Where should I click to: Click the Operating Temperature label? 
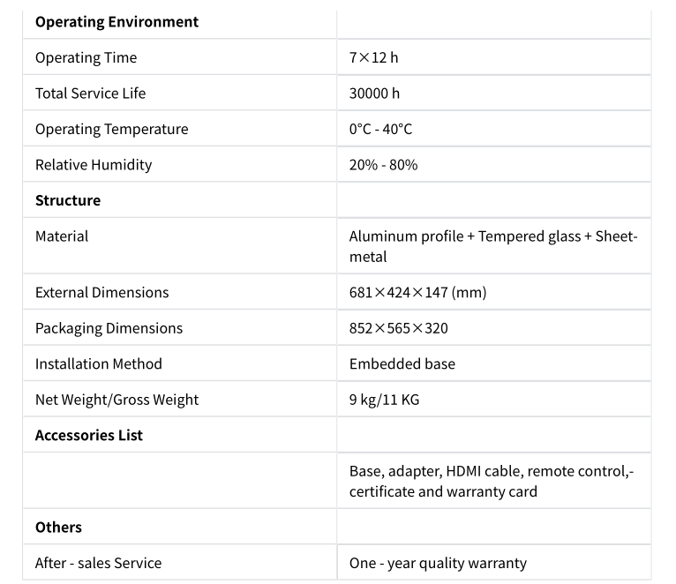coord(112,129)
